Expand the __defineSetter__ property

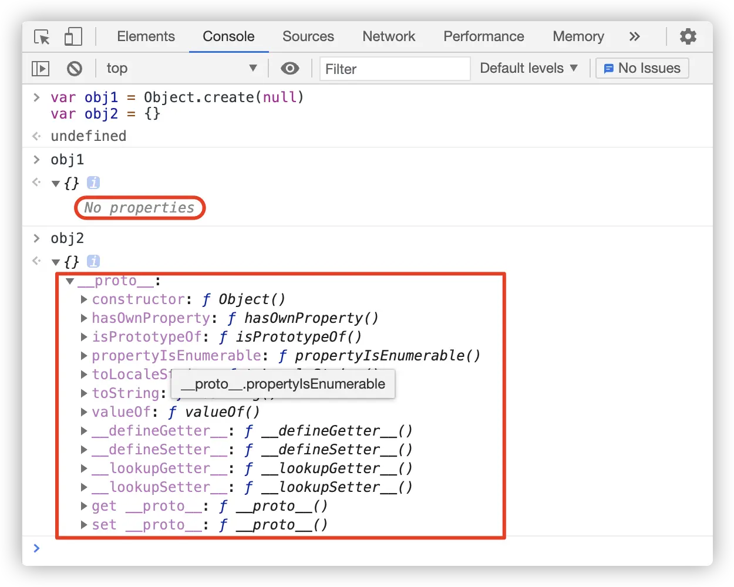[84, 450]
